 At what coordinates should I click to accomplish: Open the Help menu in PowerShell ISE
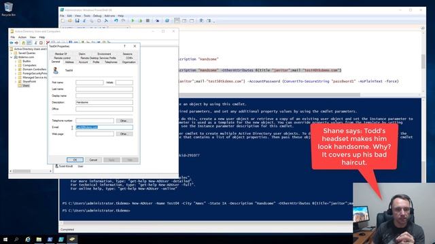point(121,16)
